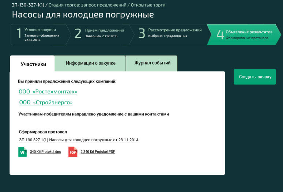The height and width of the screenshot is (192, 283).
Task: Click the heading Насосы для колодцев погружные
Action: (x=83, y=15)
